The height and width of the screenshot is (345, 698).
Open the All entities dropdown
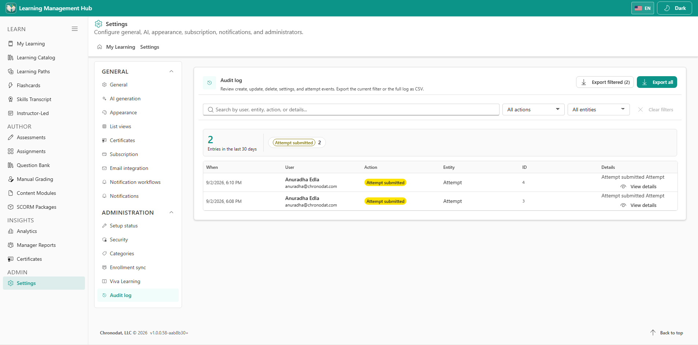coord(598,110)
